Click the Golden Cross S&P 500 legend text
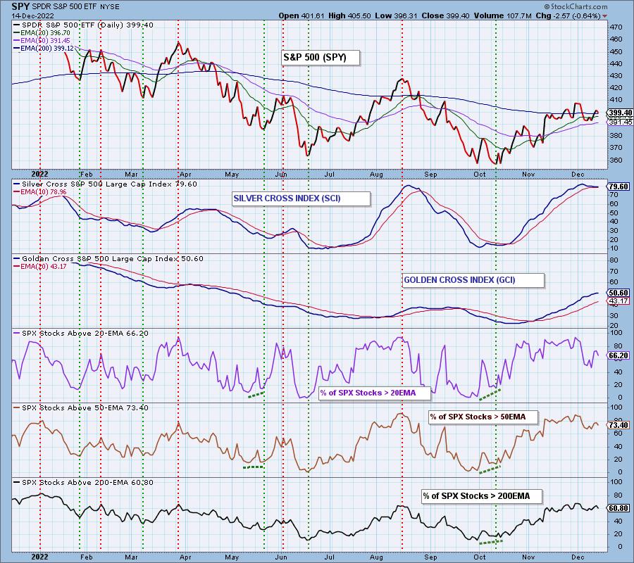634x563 pixels. [108, 259]
